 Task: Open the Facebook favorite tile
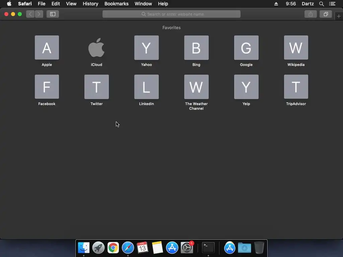click(x=47, y=87)
